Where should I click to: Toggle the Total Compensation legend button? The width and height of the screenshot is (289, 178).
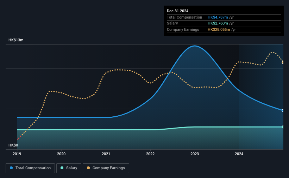pos(30,168)
